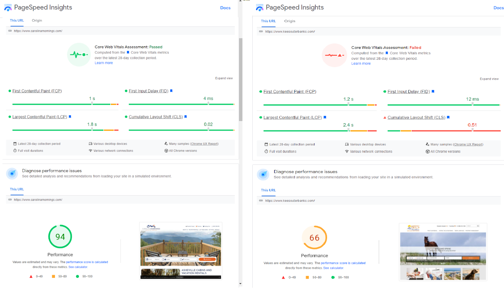Click Chrome icon for right All Chrome versions
Image resolution: width=504 pixels, height=292 pixels.
[427, 152]
